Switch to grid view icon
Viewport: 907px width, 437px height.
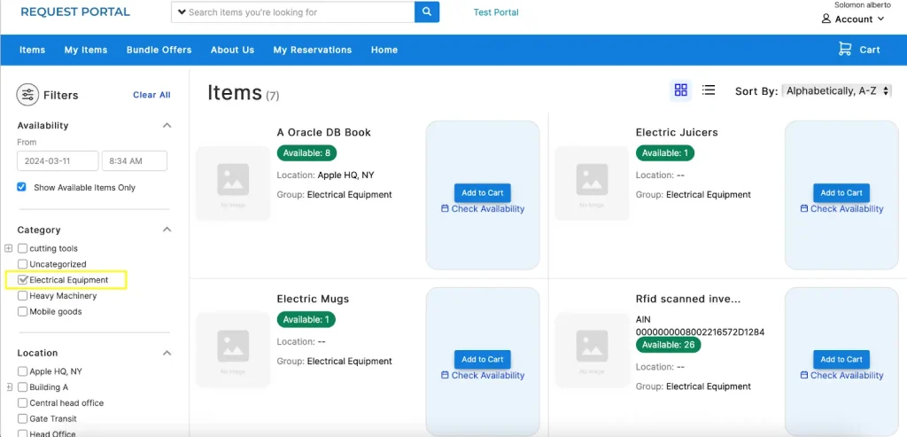[x=681, y=90]
